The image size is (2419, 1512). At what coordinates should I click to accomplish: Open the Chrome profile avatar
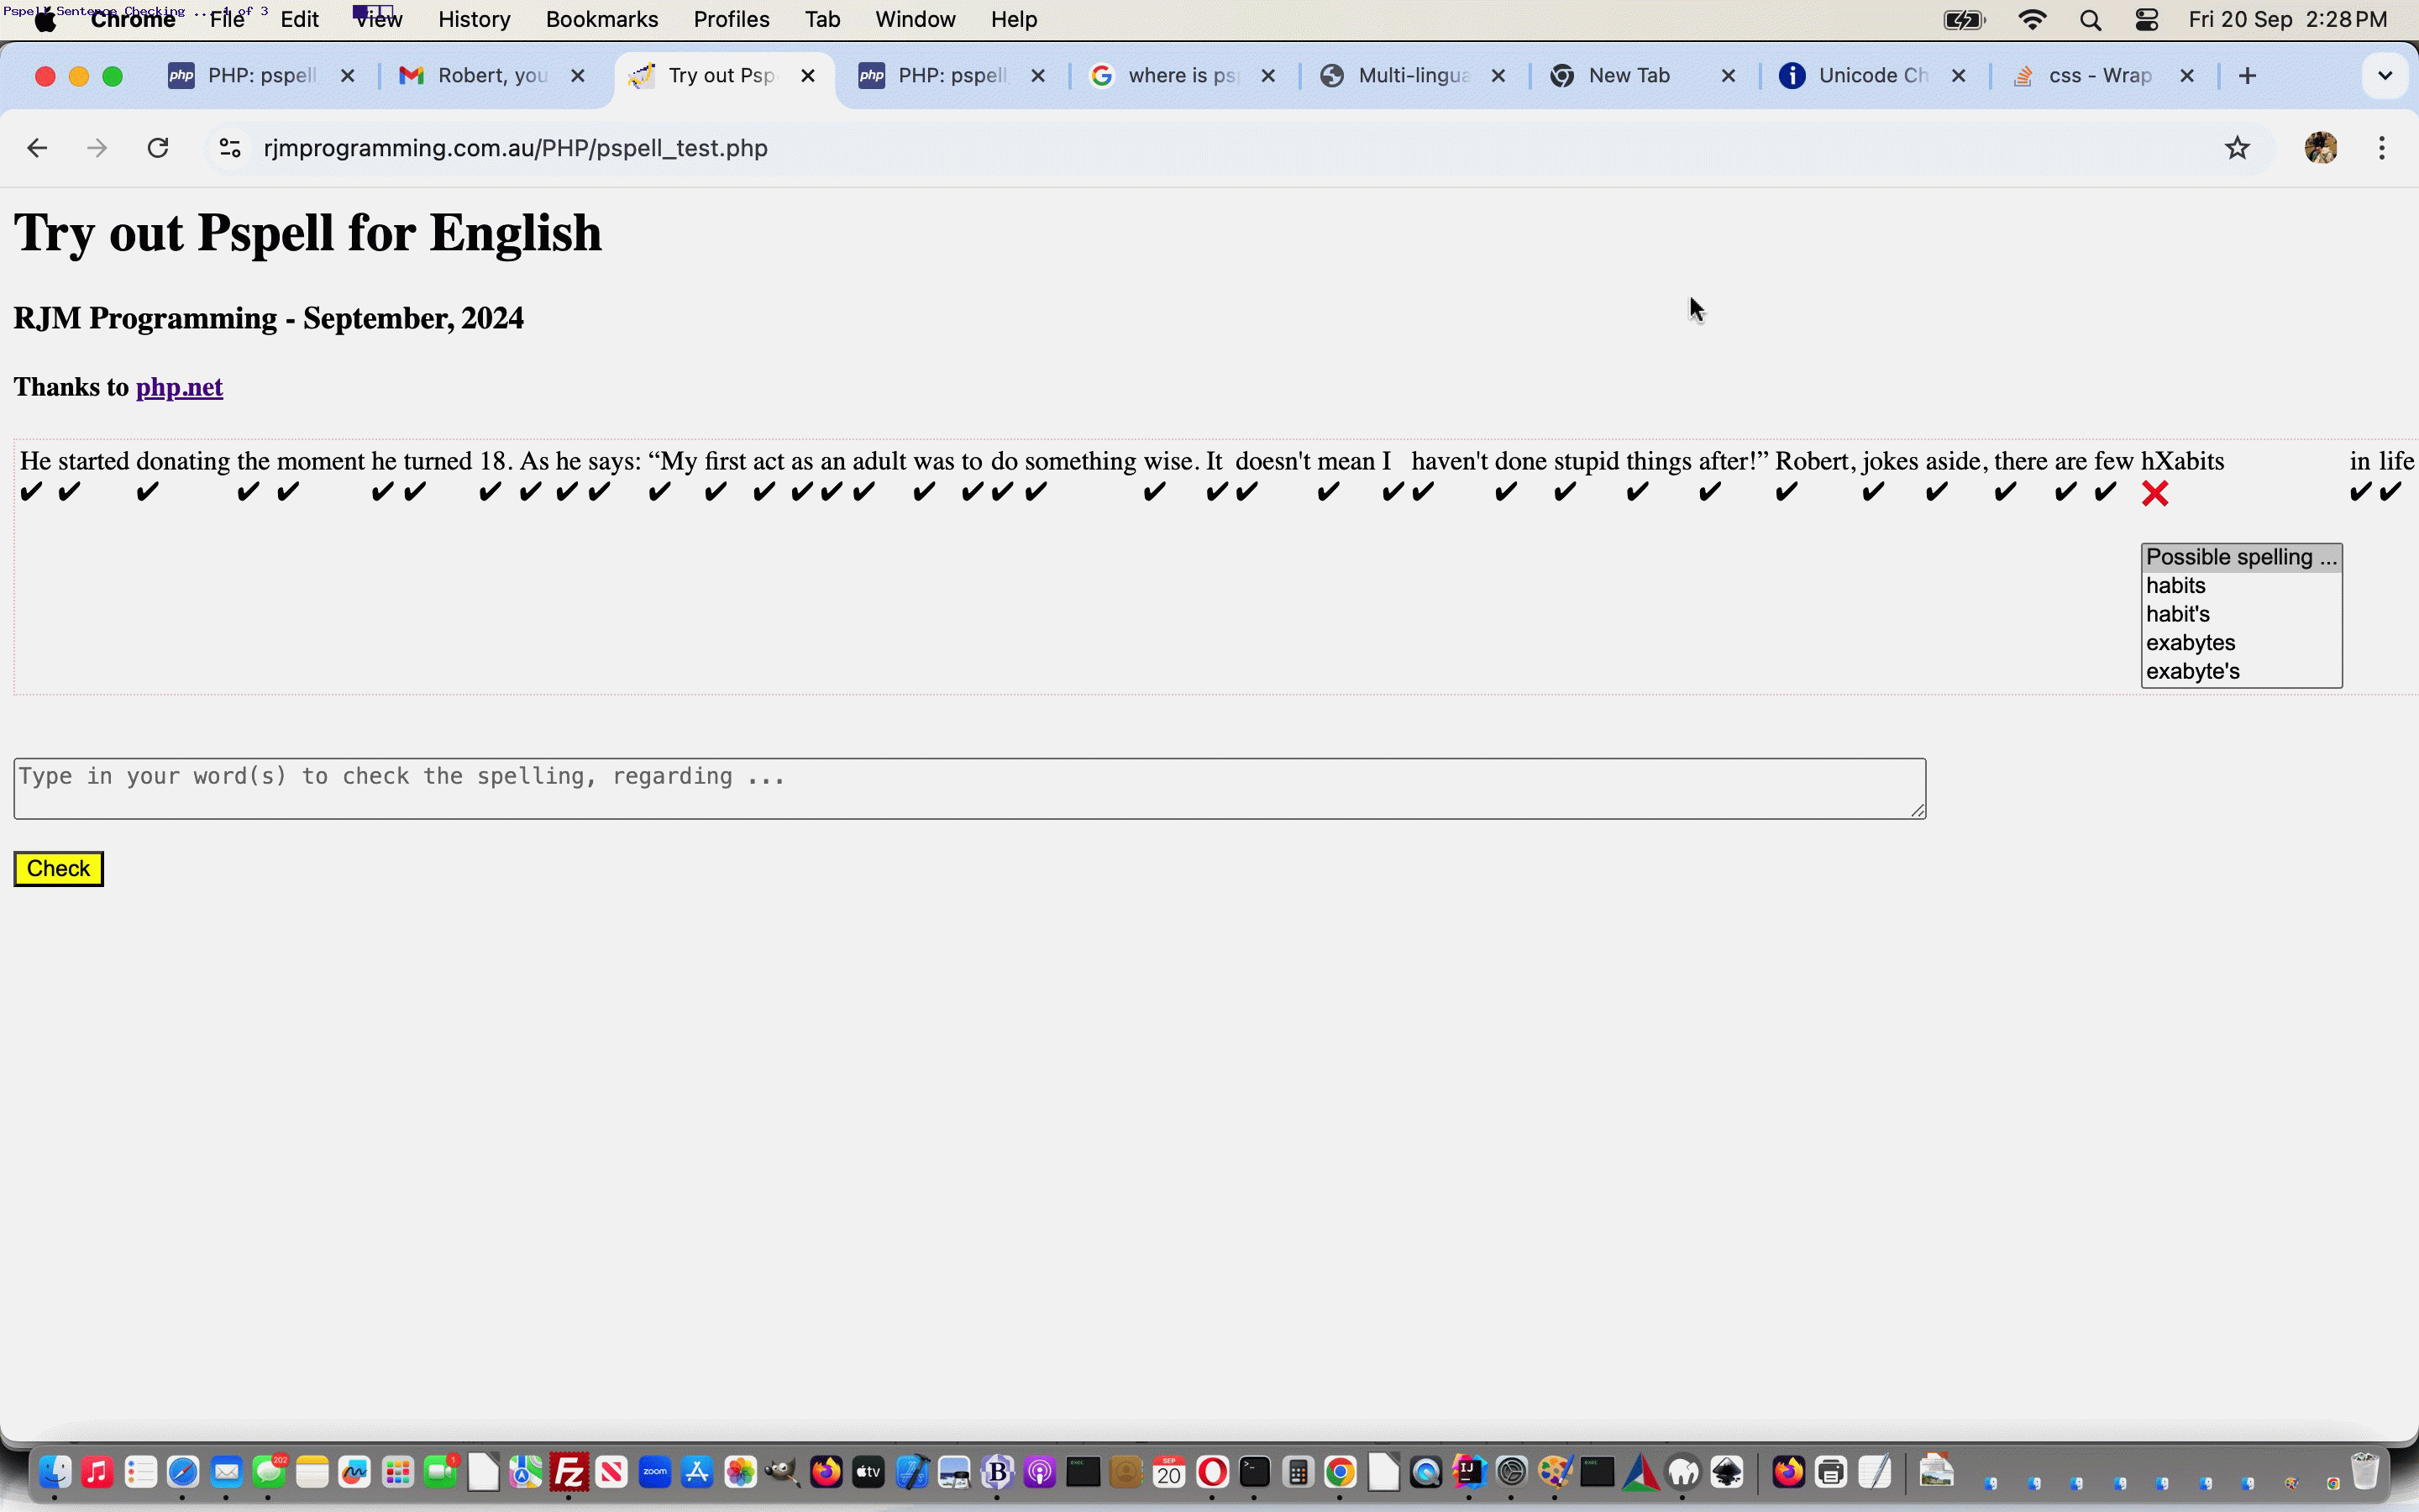pos(2320,148)
